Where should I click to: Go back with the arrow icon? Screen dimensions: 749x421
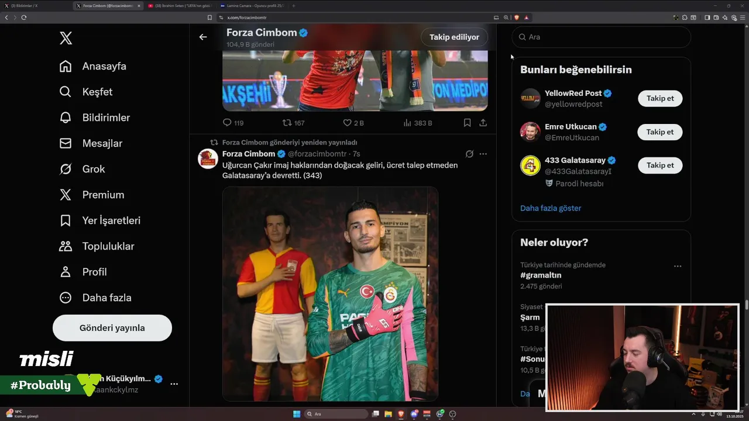tap(203, 37)
